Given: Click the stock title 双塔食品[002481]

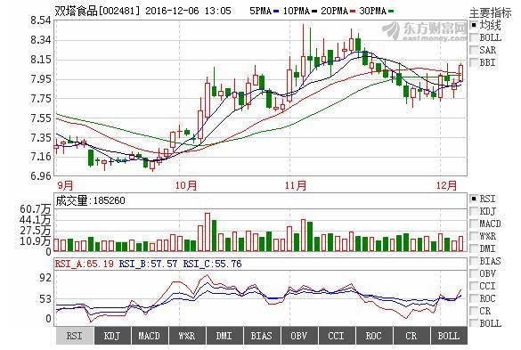Looking at the screenshot, I should click(x=97, y=11).
